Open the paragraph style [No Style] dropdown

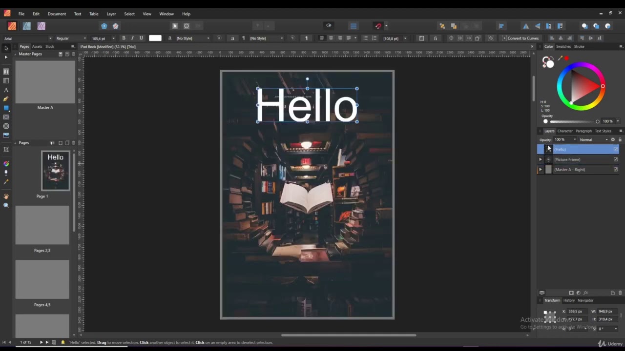(x=266, y=39)
